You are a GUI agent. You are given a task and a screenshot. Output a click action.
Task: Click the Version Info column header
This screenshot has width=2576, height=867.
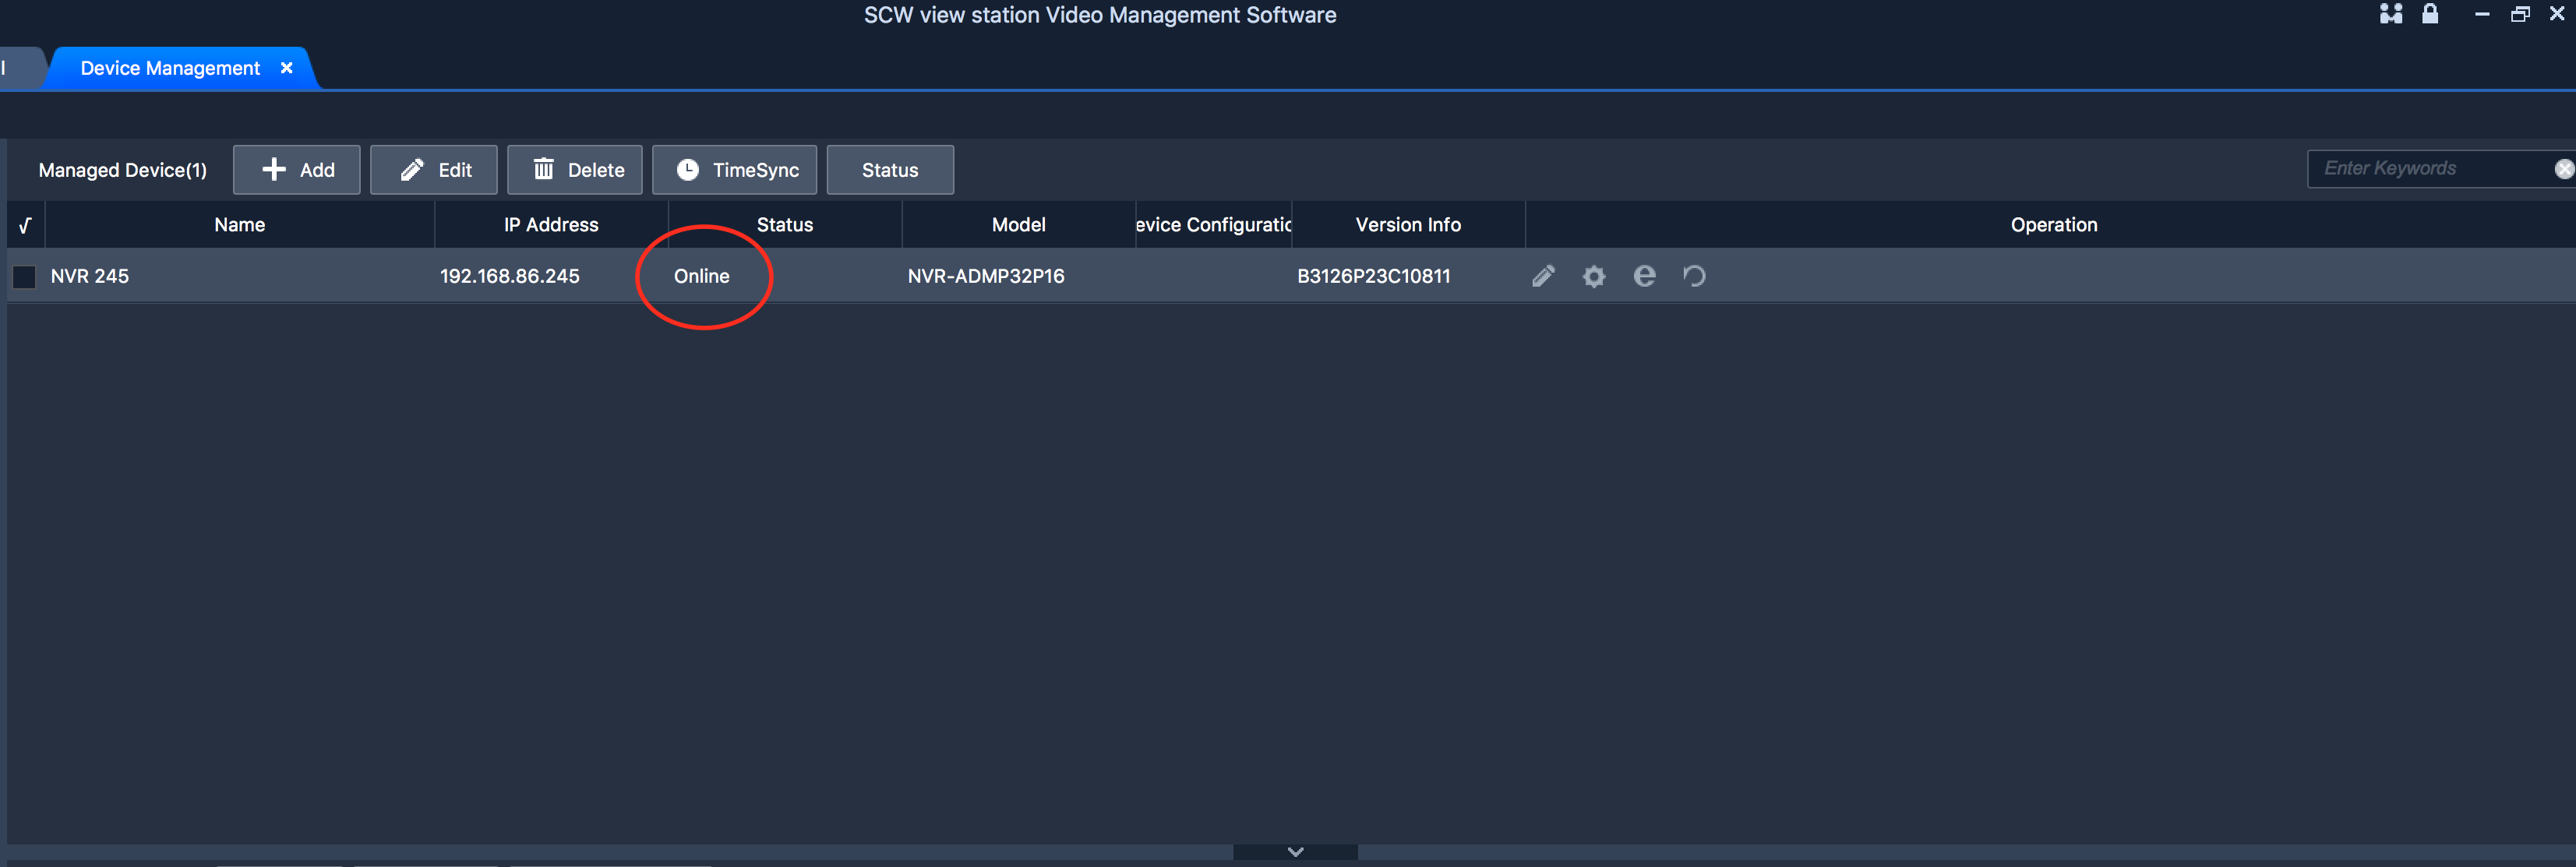1408,225
